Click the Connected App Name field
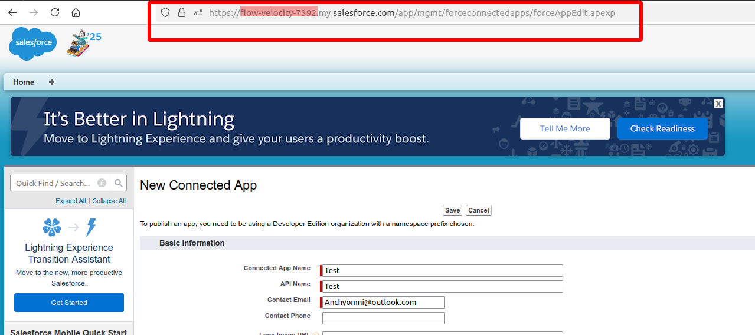 tap(442, 270)
